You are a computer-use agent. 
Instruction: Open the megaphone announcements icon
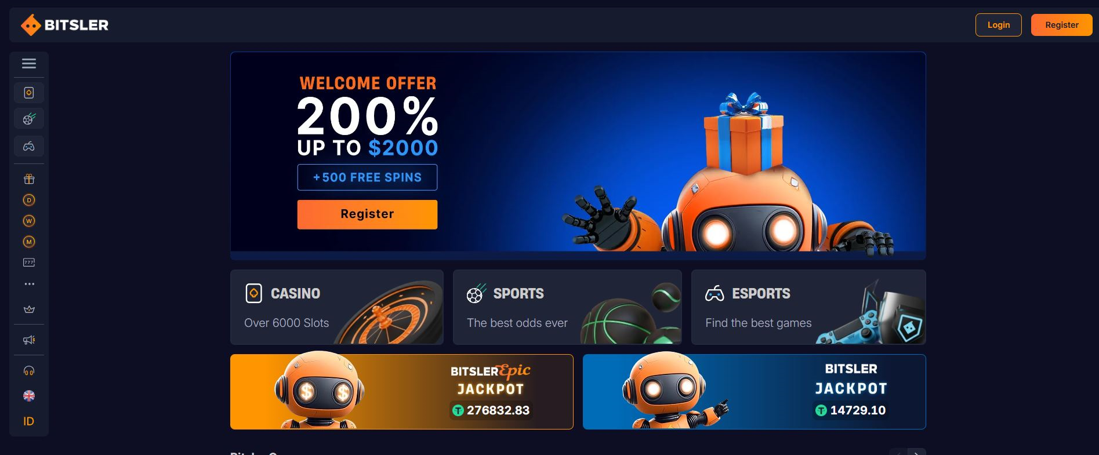coord(29,340)
